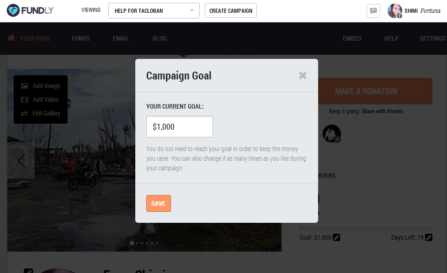Go to previous gallery image arrow
The width and height of the screenshot is (447, 273).
[x=21, y=161]
